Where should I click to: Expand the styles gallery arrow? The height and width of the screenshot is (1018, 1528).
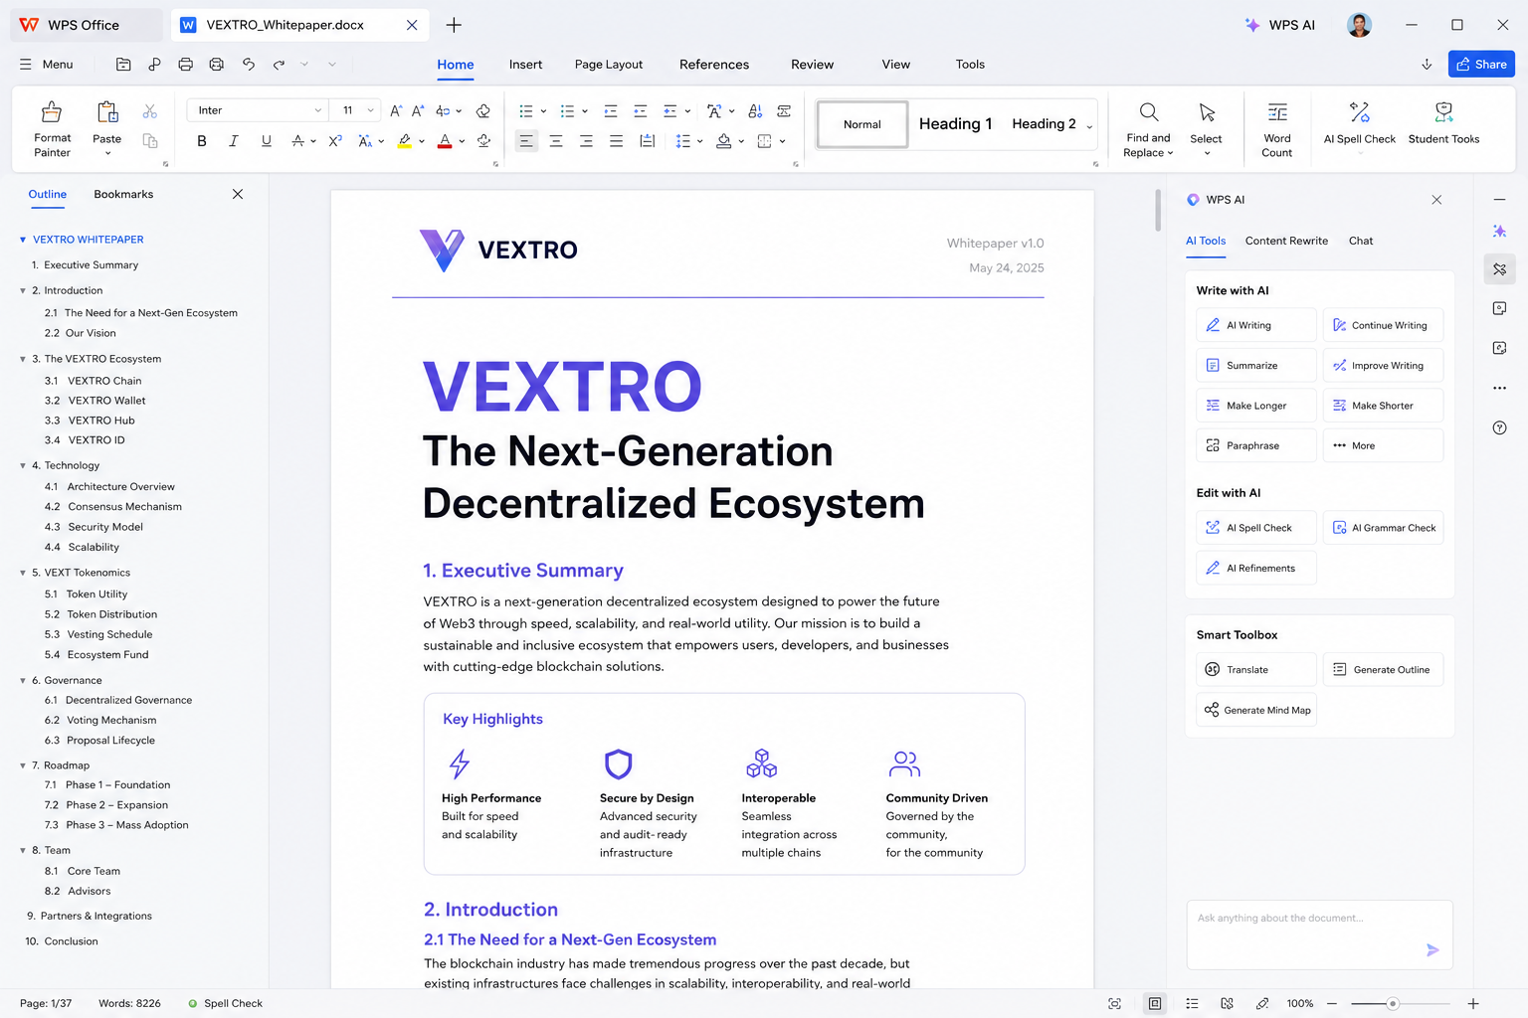(x=1089, y=127)
